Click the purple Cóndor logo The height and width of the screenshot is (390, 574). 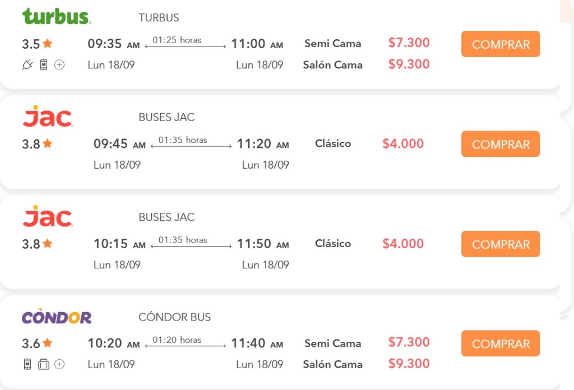57,317
